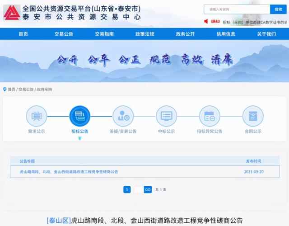289x226 pixels.
Task: Click the 搜索 search button
Action: (277, 9)
